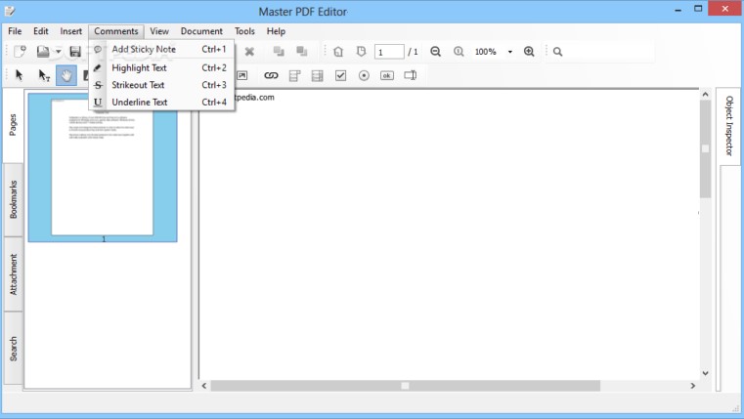Open the File menu

click(x=15, y=31)
